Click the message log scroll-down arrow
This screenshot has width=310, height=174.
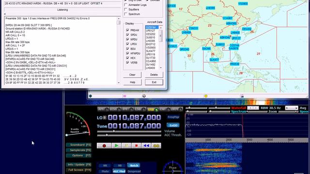coord(119,83)
